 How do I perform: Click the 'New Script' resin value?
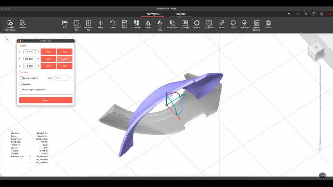tap(43, 136)
